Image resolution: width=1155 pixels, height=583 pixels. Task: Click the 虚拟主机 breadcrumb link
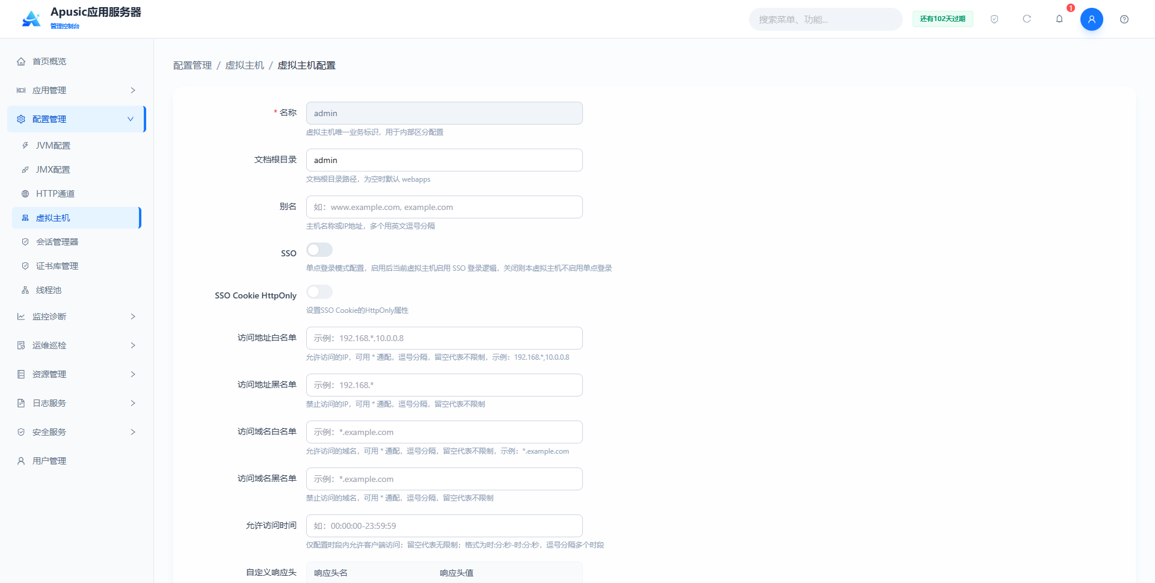(x=245, y=65)
